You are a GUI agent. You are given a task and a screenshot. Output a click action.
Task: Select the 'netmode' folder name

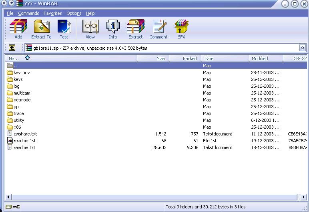point(22,100)
